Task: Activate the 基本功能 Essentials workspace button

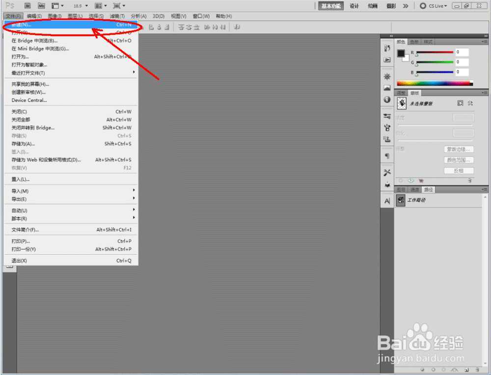Action: 331,5
